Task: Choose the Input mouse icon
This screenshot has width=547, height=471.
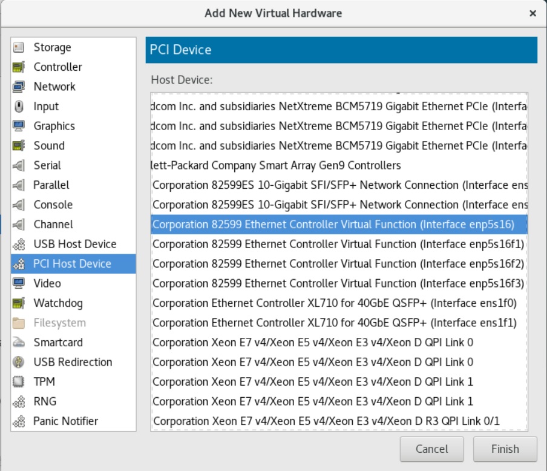Action: pyautogui.click(x=19, y=106)
